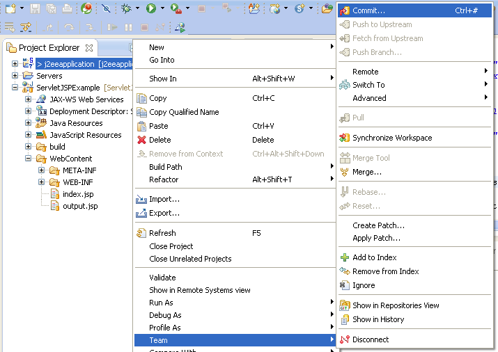The width and height of the screenshot is (498, 352).
Task: Click the green Run toolbar icon
Action: pos(151,8)
